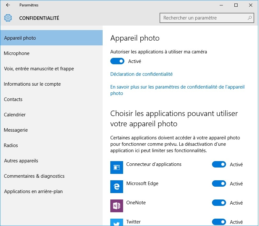
Task: Switch off OneNote camera access
Action: tap(219, 203)
